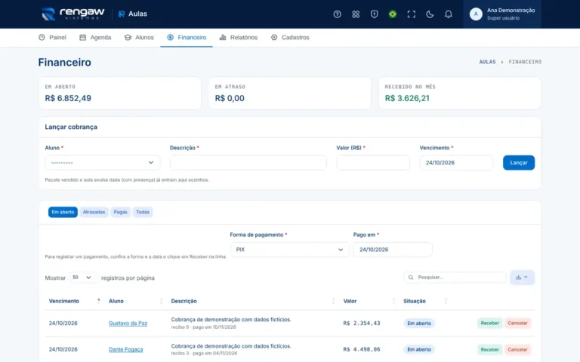Click Recebido no mês R$ 3.626,21 card
The image size is (580, 362).
pyautogui.click(x=460, y=93)
